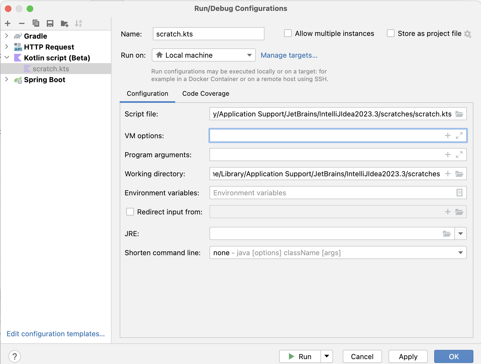Sort configurations alphabetically
The width and height of the screenshot is (481, 364).
pyautogui.click(x=78, y=23)
